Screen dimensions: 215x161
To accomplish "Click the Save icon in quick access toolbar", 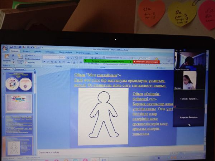I will point(11,47).
